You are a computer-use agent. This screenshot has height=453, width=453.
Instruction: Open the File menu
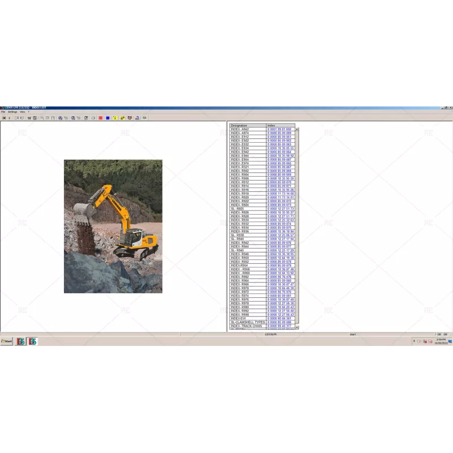tap(5, 112)
